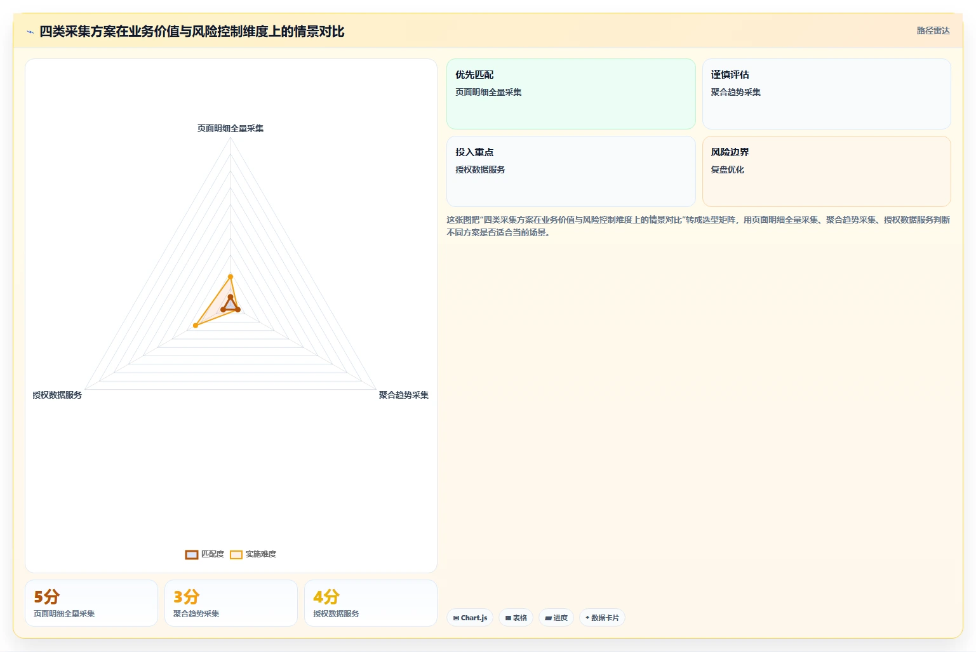
Task: Click the 匹配度 legend label text
Action: click(x=213, y=554)
